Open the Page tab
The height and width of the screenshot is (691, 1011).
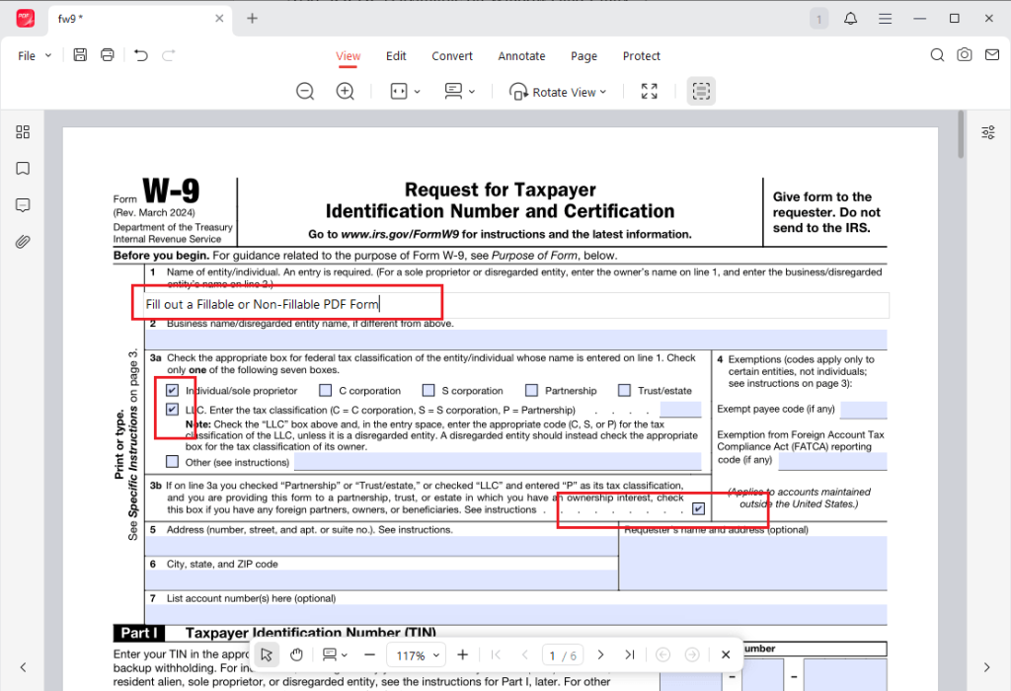click(x=584, y=56)
